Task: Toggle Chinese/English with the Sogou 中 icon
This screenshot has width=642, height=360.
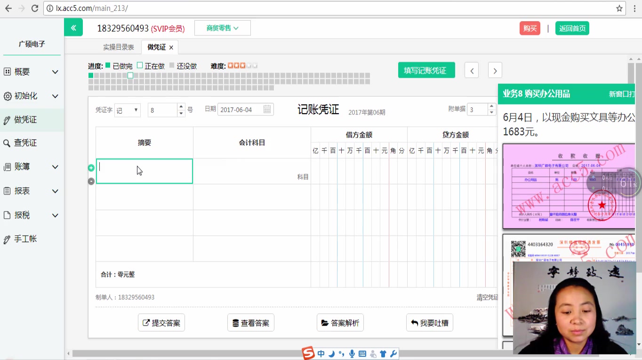Action: pyautogui.click(x=321, y=353)
